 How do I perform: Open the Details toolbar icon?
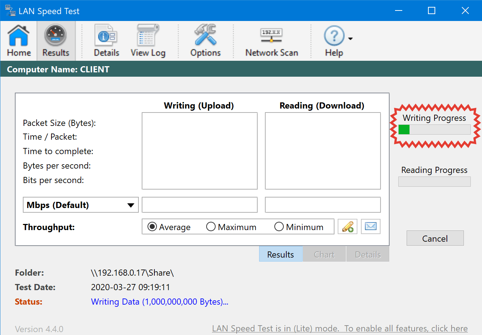coord(106,41)
